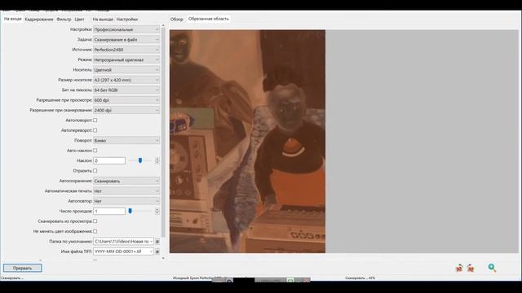
Task: Open Бит на пиксель dropdown showing 64 бит RGBI
Action: (126, 90)
